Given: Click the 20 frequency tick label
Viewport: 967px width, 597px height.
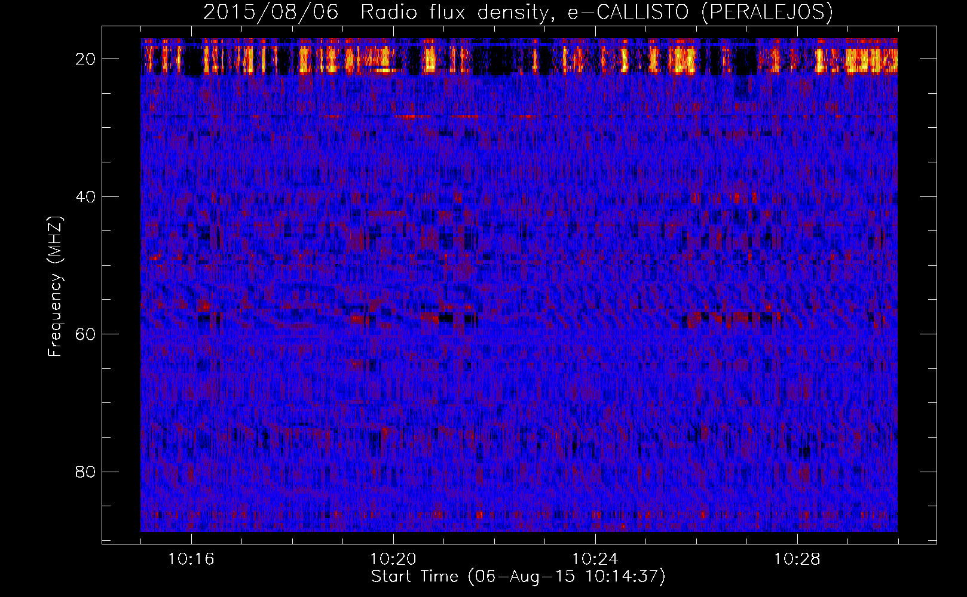Looking at the screenshot, I should coord(86,59).
